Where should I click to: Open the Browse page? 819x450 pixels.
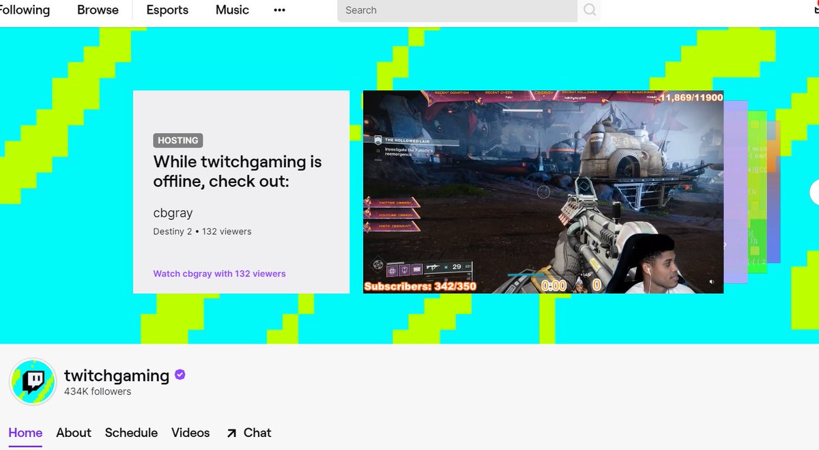tap(98, 10)
